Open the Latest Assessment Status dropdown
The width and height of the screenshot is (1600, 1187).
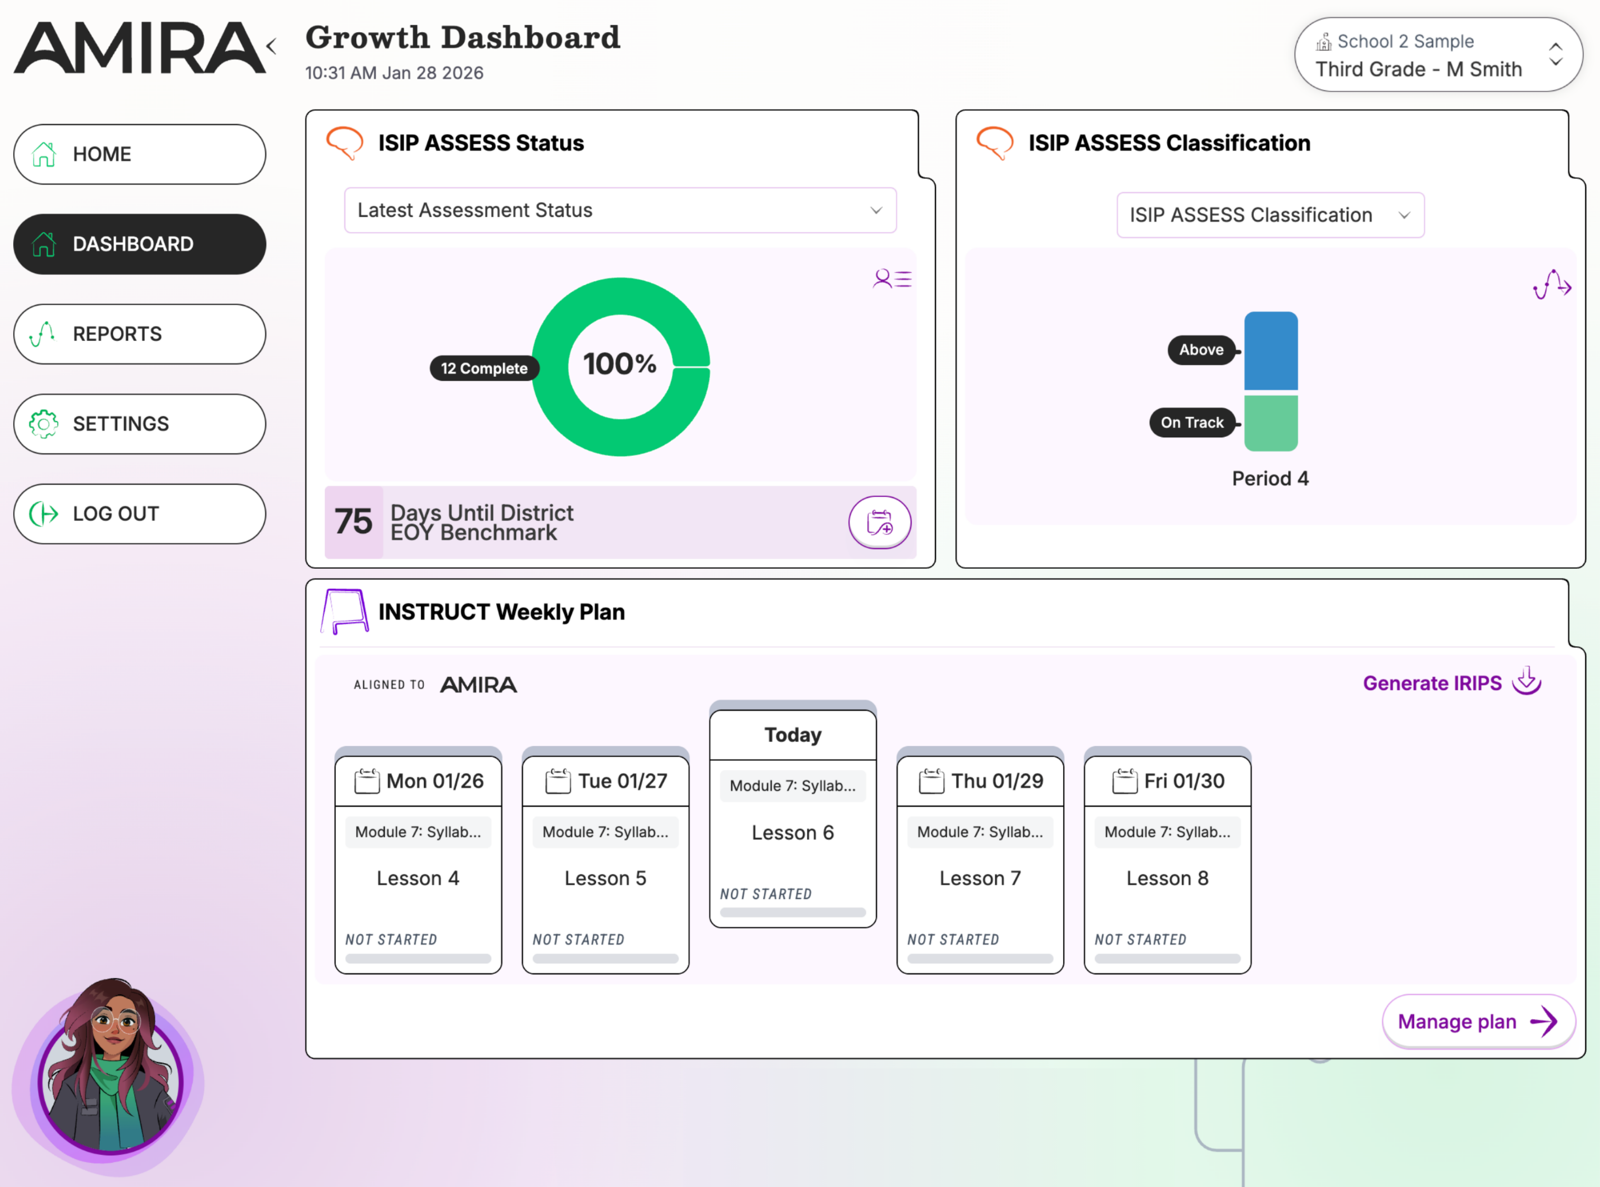point(620,210)
